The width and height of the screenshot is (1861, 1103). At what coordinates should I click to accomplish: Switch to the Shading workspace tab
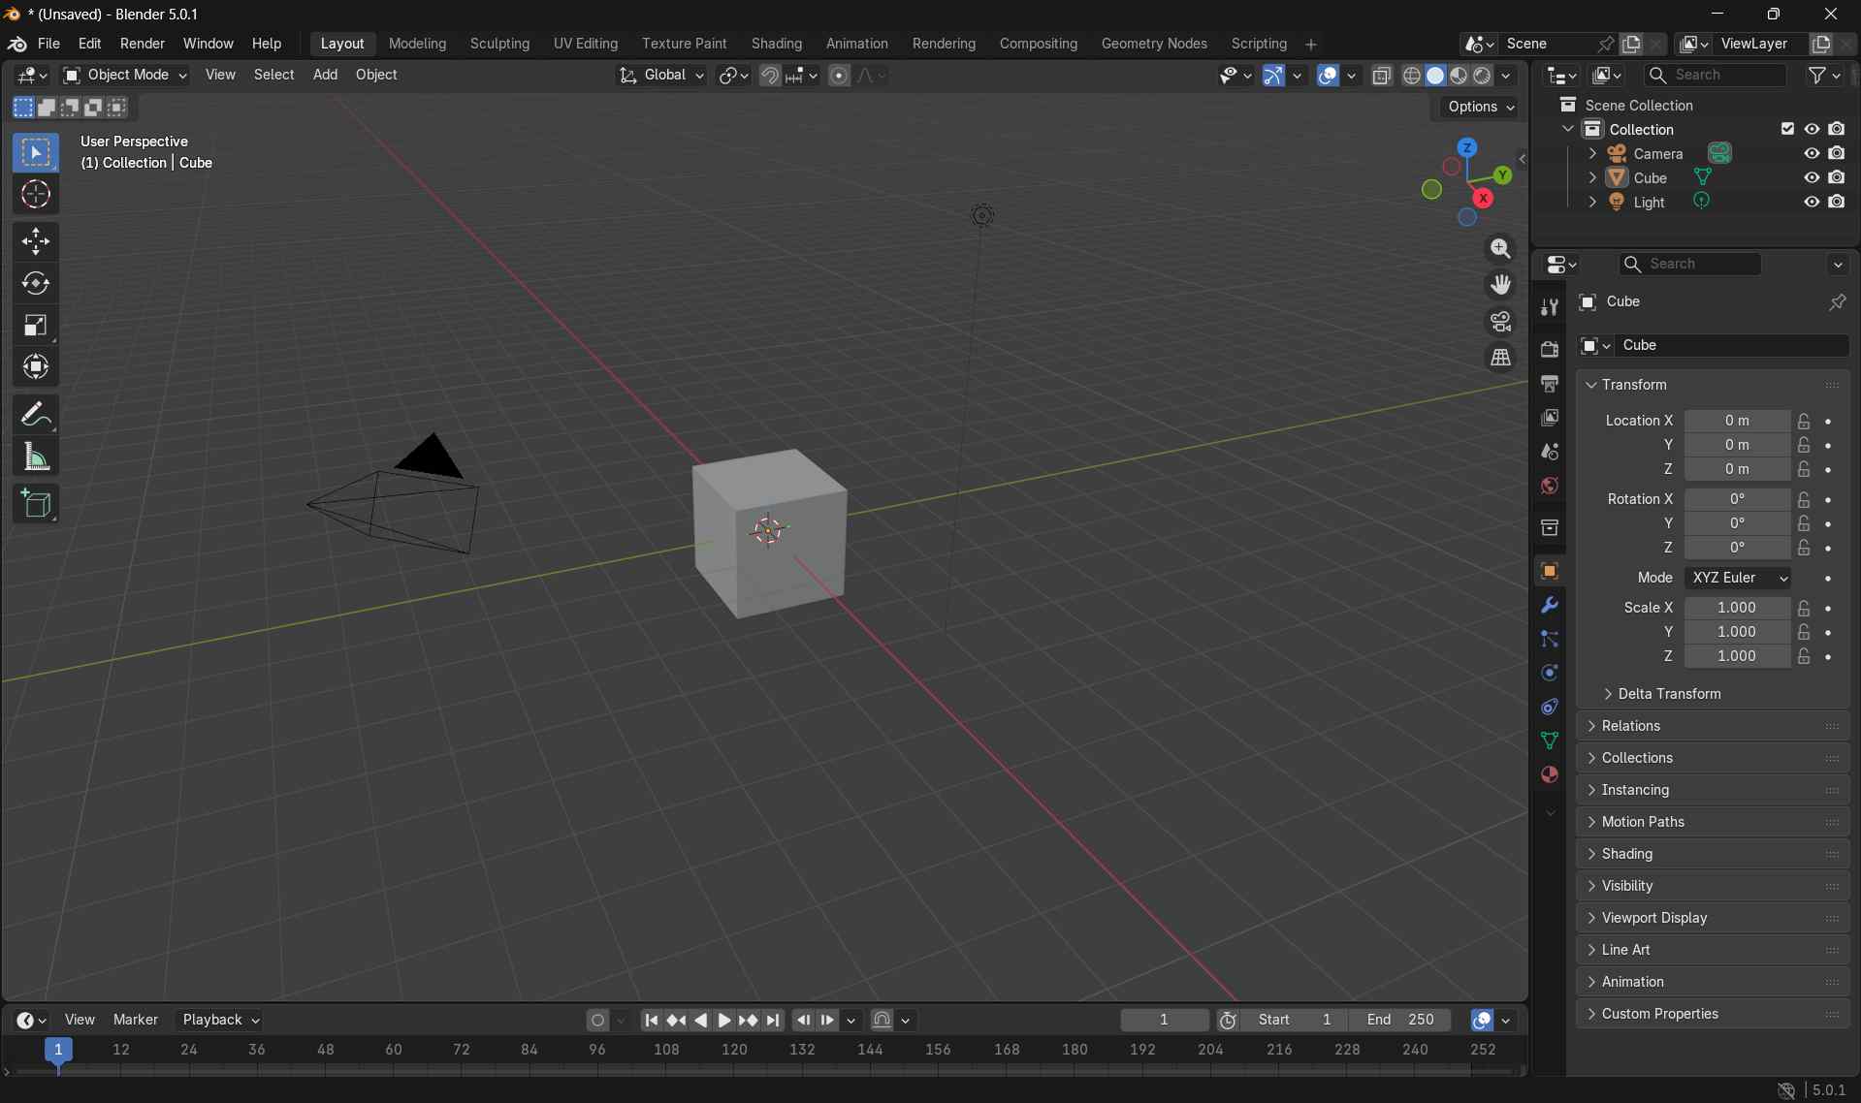coord(777,44)
